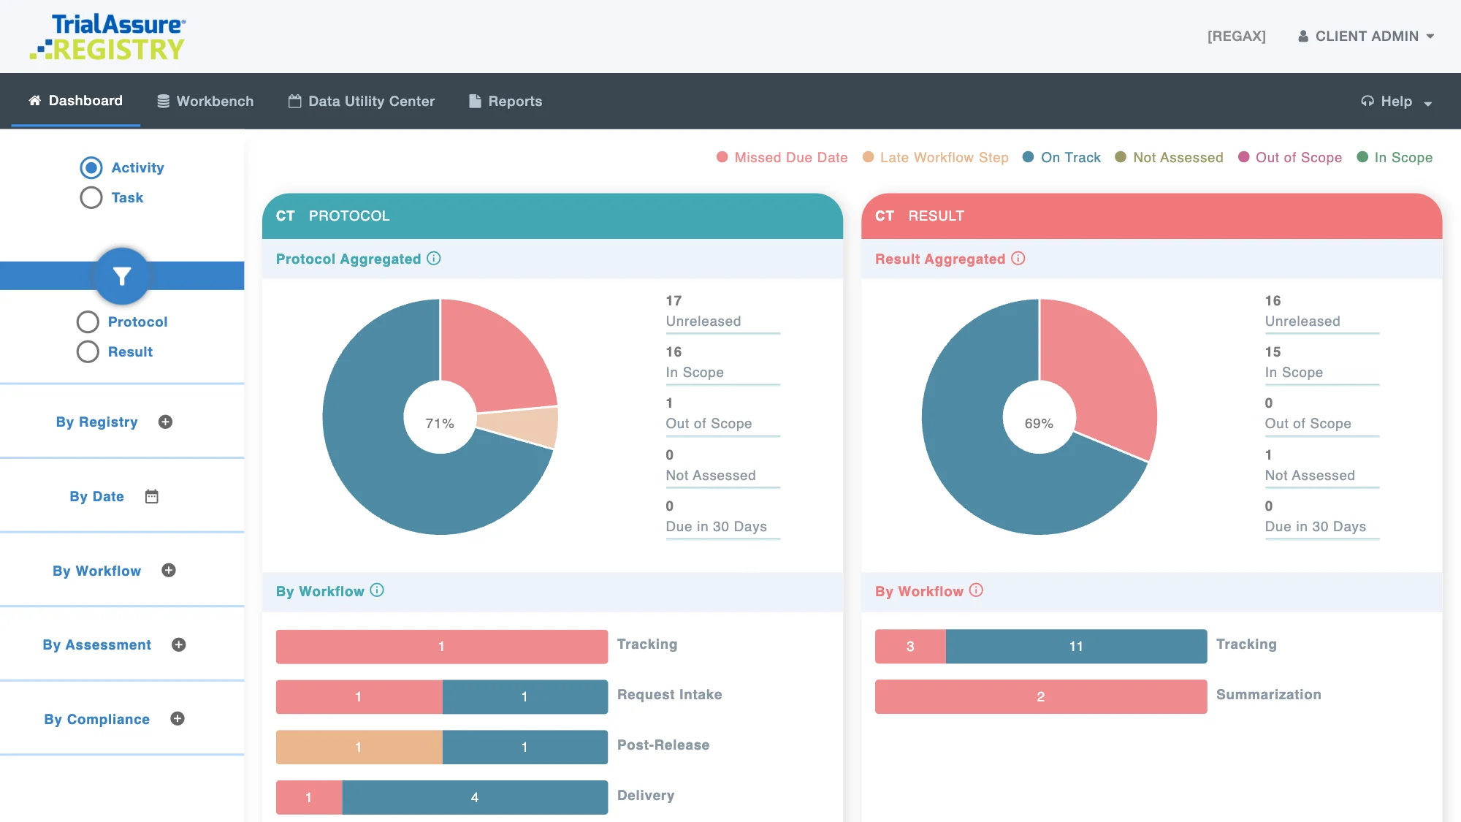Expand the By Registry filter plus

click(166, 422)
